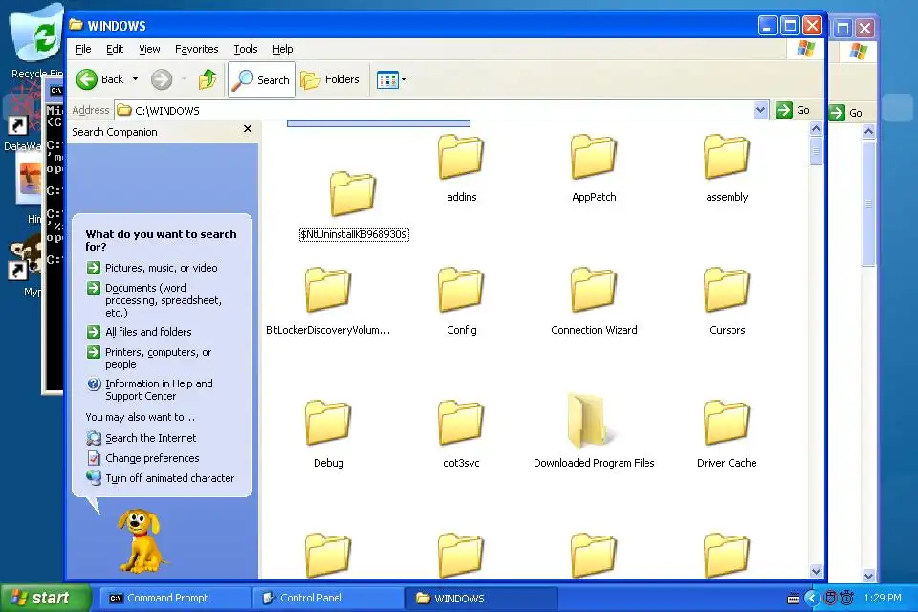Click WINDOWS taskbar button
918x612 pixels.
point(481,598)
